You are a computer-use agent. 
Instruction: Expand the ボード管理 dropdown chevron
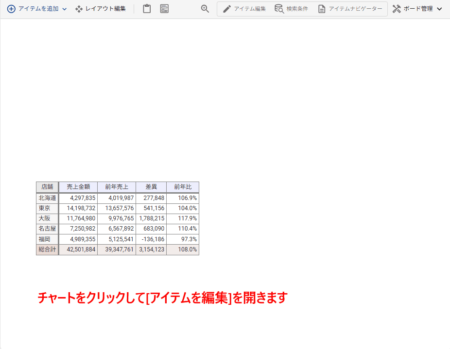click(439, 9)
